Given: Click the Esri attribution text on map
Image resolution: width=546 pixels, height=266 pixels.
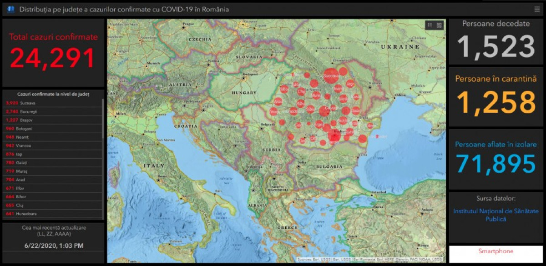Looking at the screenshot, I should tap(369, 260).
